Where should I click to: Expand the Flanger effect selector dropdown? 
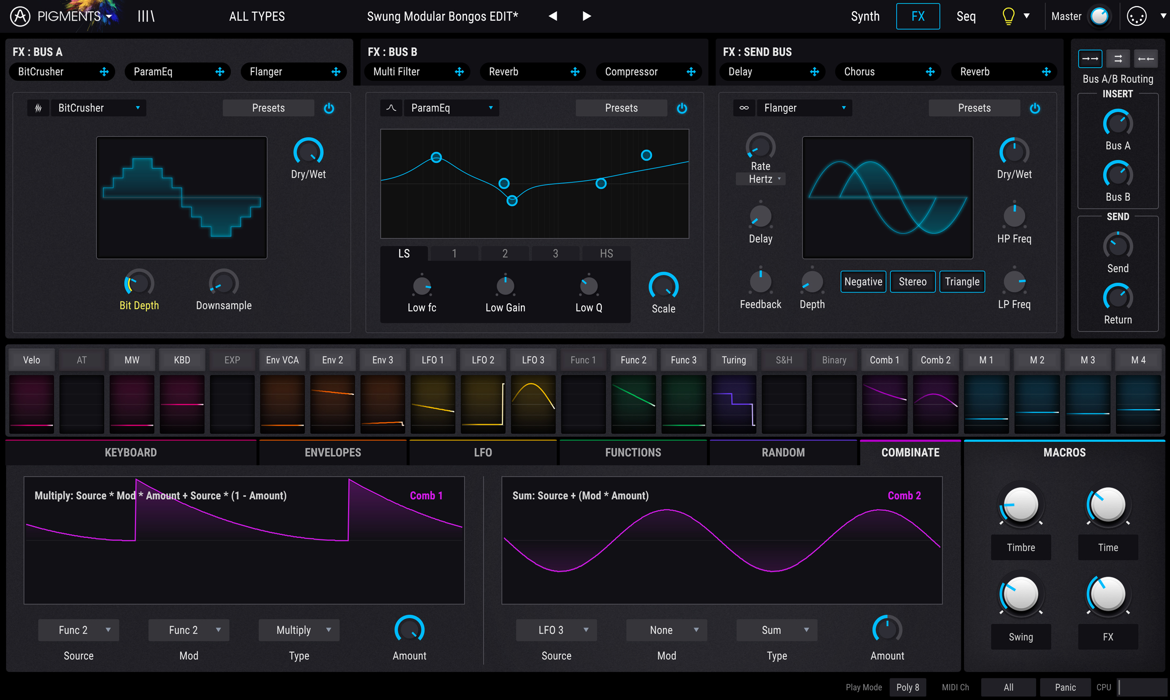tap(804, 108)
